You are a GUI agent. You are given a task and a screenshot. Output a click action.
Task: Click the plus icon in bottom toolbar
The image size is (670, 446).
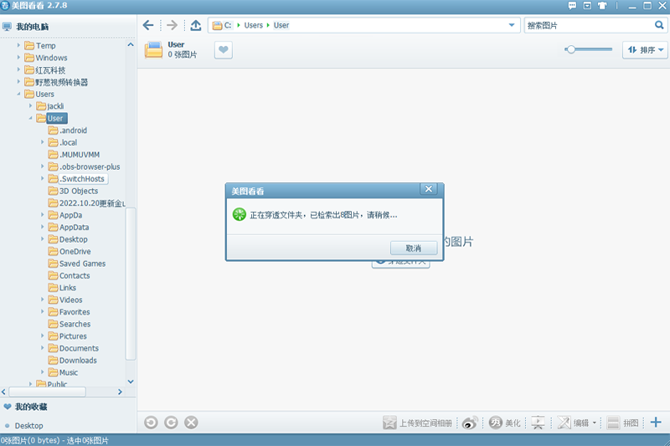click(x=656, y=422)
